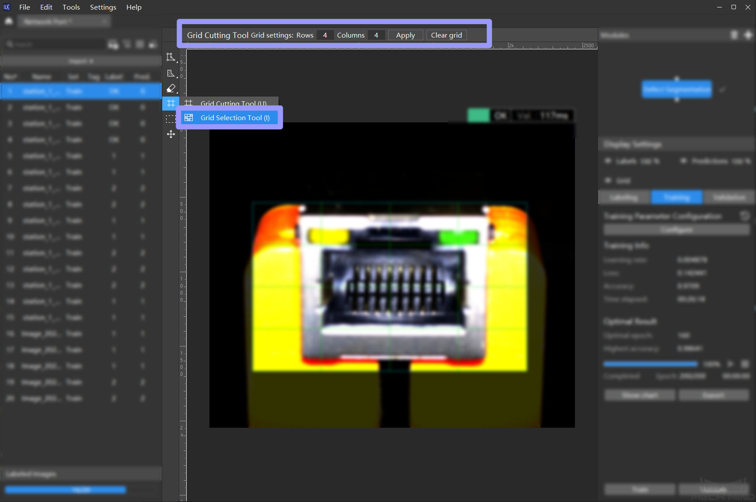The height and width of the screenshot is (502, 756).
Task: Click the add module icon in Modules header
Action: tap(748, 35)
